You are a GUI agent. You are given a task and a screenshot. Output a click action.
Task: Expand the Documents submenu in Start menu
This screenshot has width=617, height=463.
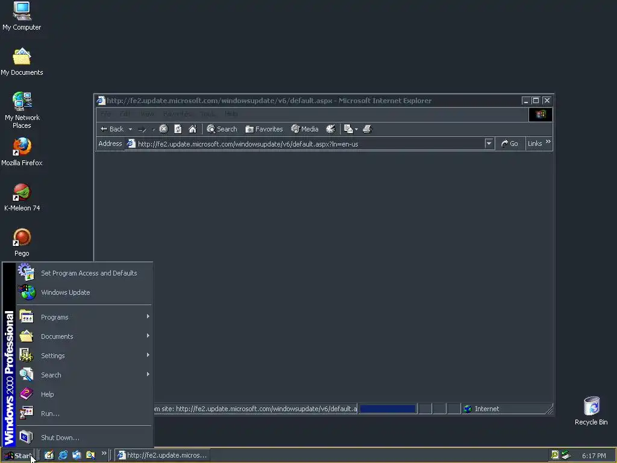84,336
